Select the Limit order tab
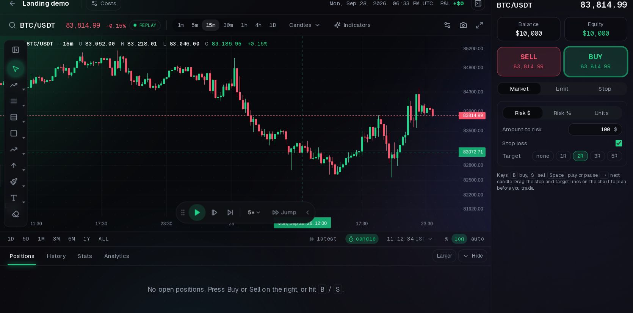The image size is (633, 313). click(562, 89)
